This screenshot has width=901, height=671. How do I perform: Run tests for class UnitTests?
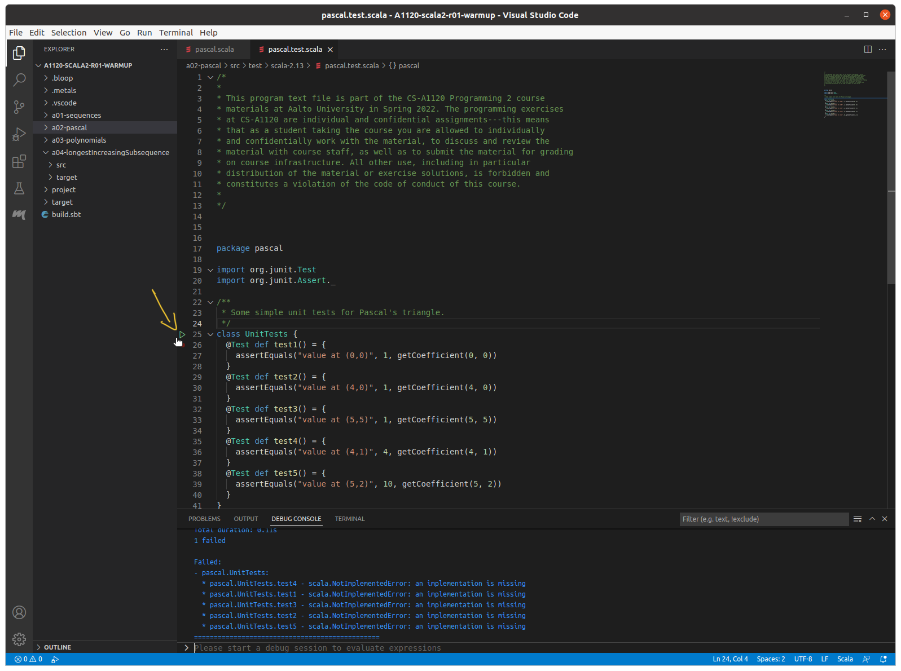click(x=182, y=334)
